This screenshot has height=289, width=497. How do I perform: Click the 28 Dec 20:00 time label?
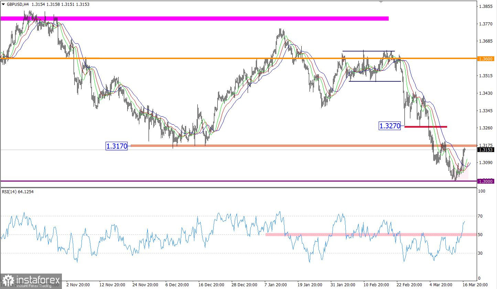point(244,285)
